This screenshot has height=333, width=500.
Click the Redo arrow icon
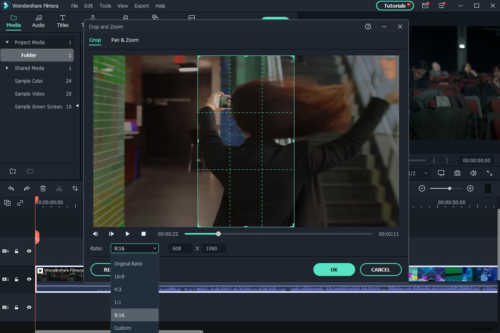(x=27, y=188)
